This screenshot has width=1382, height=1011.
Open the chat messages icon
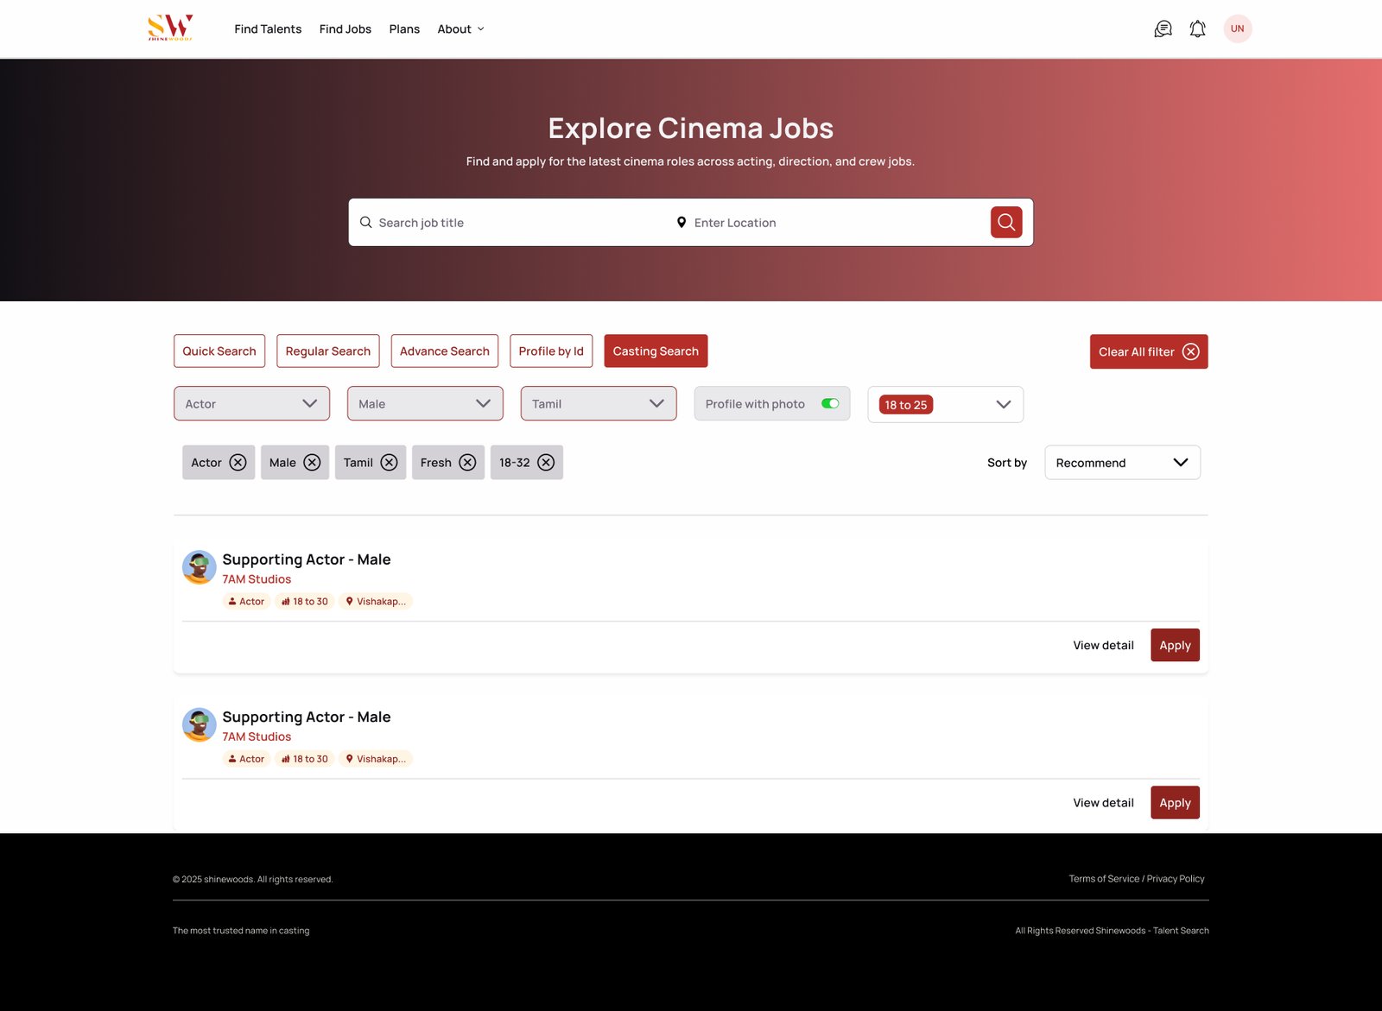click(x=1163, y=29)
